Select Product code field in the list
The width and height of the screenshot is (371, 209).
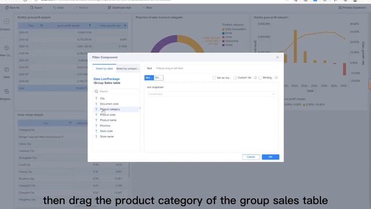(117, 115)
